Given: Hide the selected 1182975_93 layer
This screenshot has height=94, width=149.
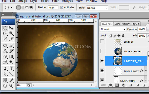Looking at the screenshot, I should (102, 61).
